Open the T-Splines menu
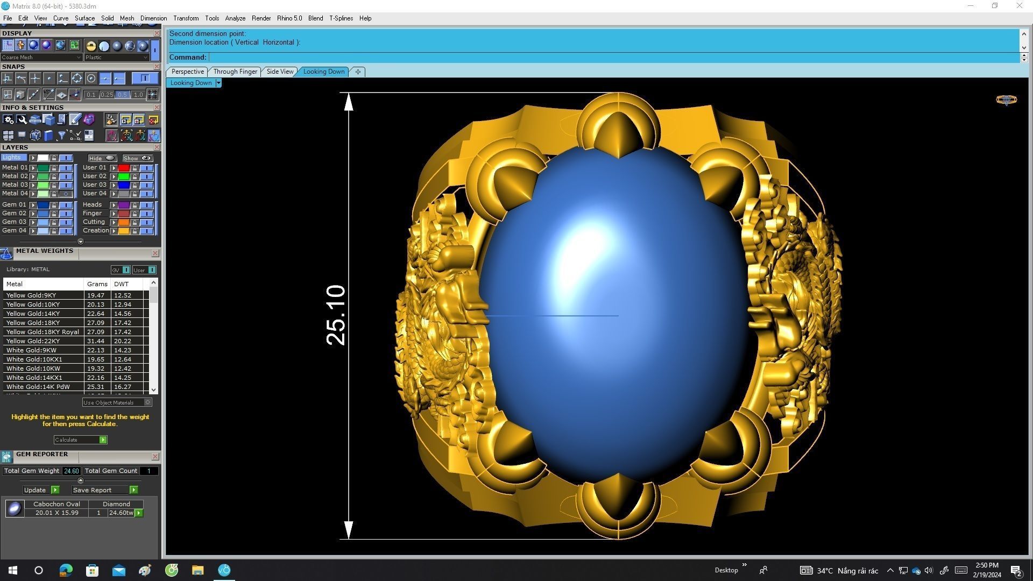The image size is (1033, 581). click(341, 18)
